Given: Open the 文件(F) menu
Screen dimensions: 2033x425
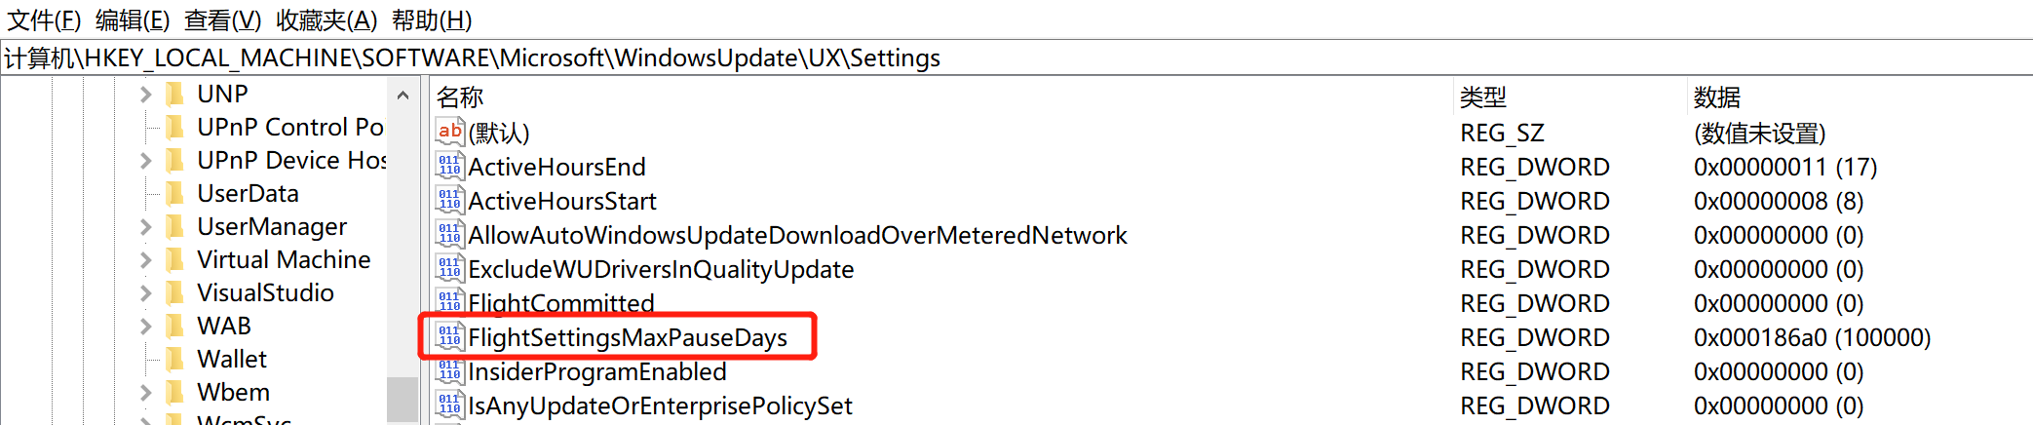Looking at the screenshot, I should coord(44,19).
